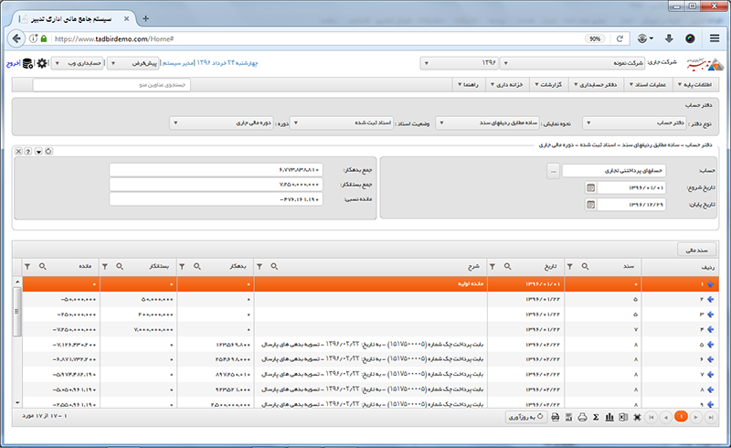Open the نحوه نمایش dropdown

(441, 122)
